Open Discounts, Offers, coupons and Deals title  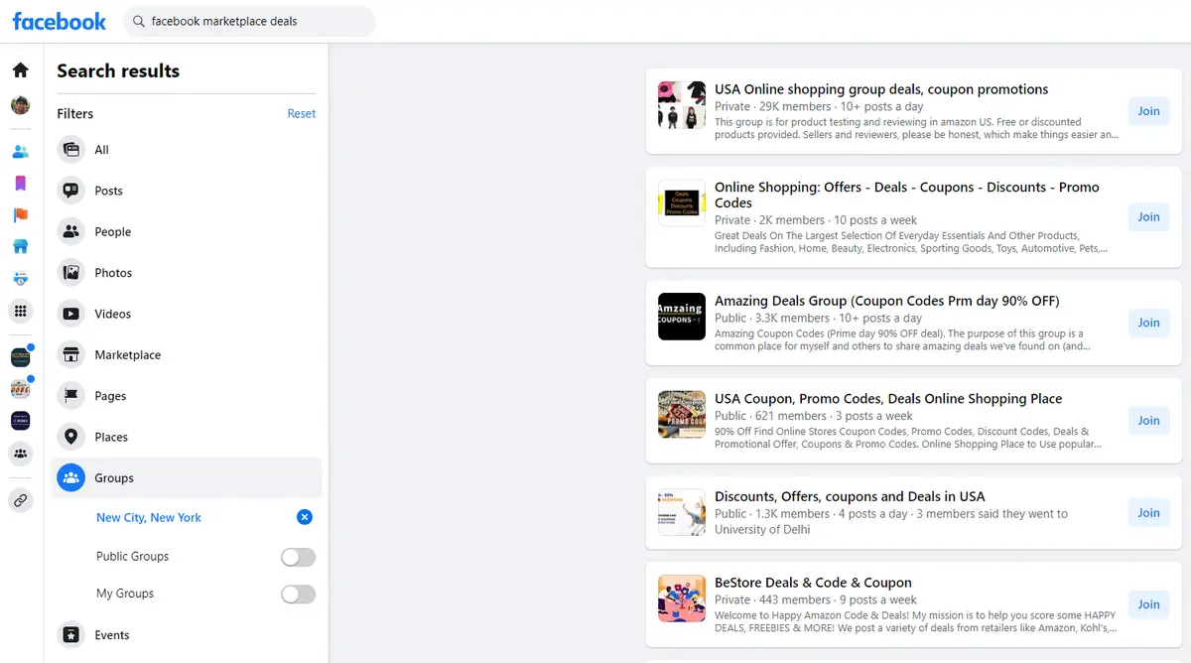(x=850, y=496)
